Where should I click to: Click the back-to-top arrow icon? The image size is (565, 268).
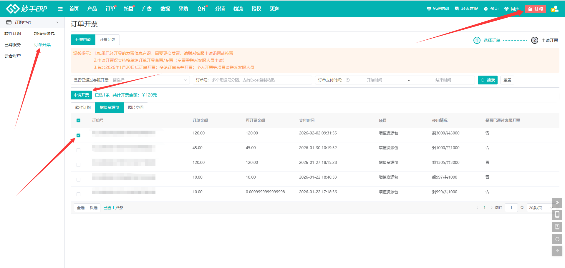[x=557, y=251]
